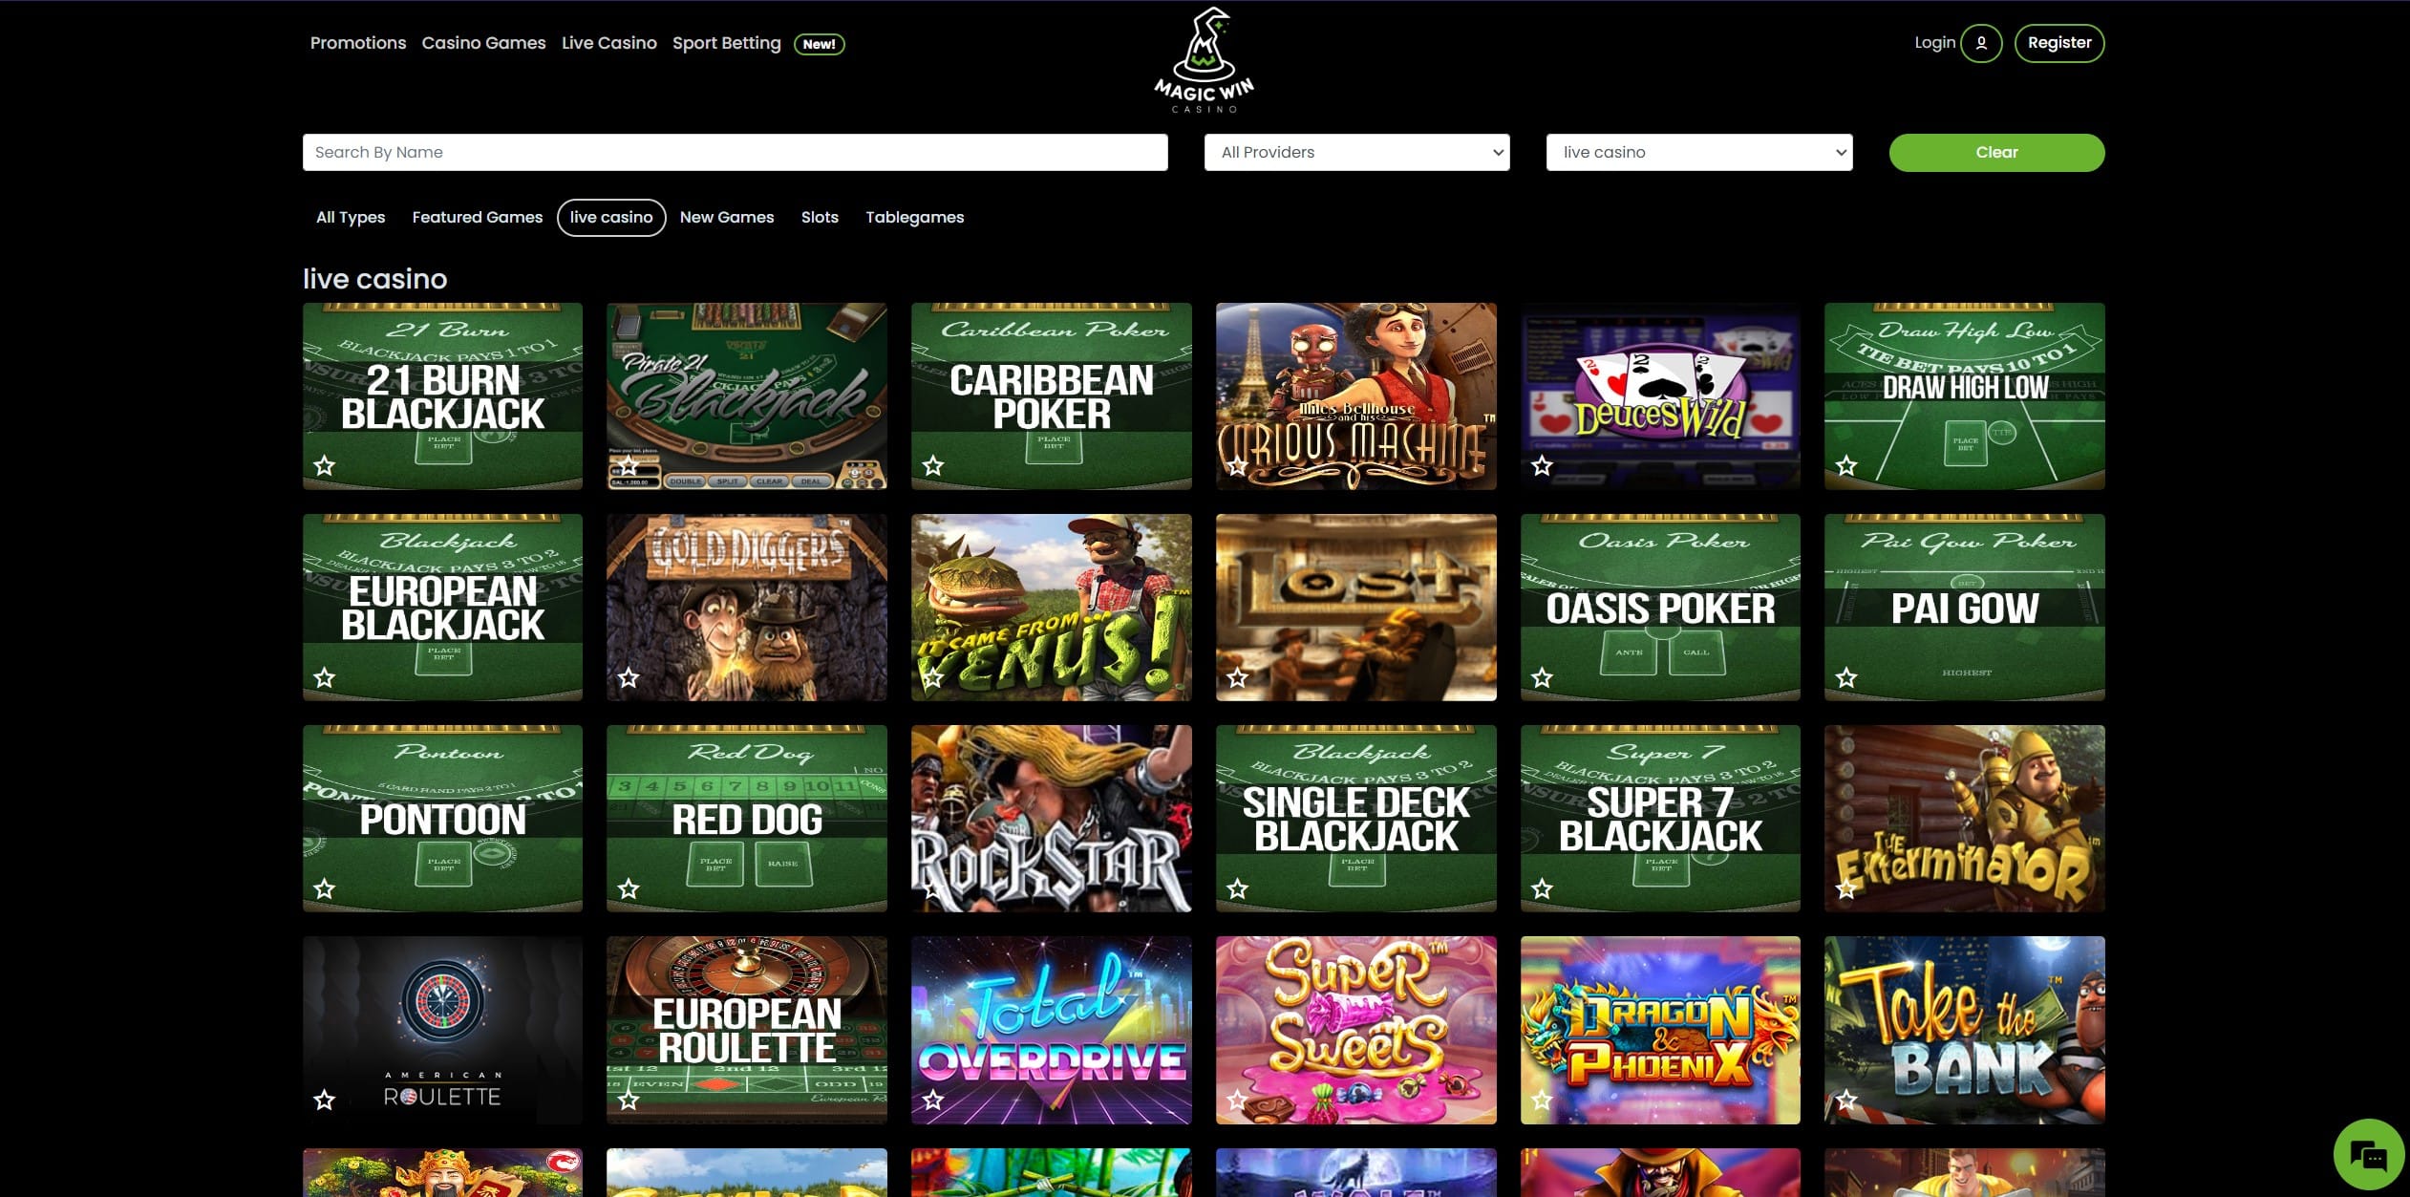Star the Deuces Wild game tile

(x=1542, y=466)
